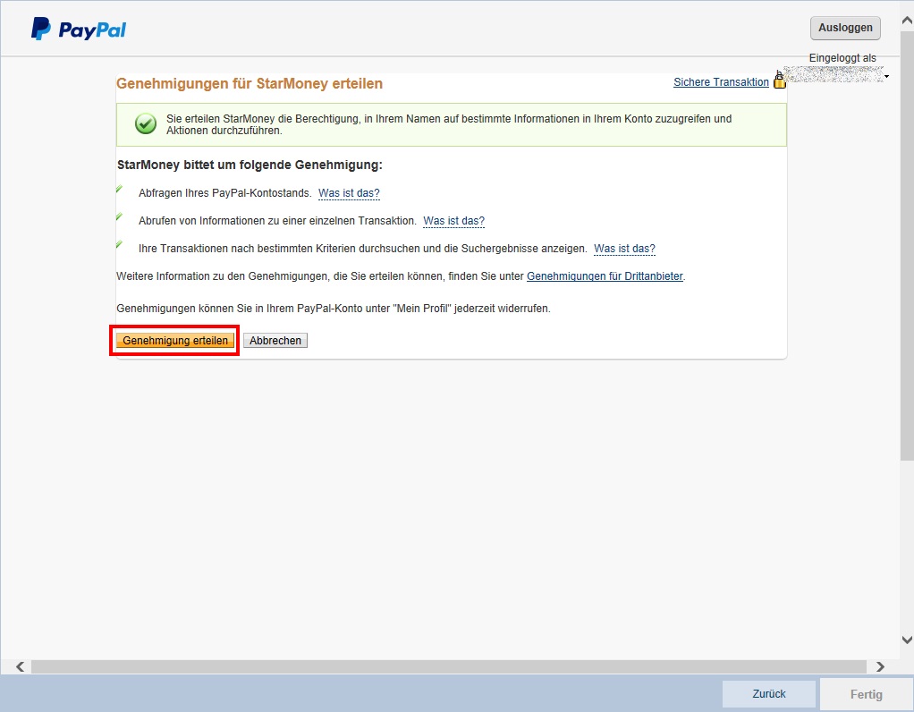Click the green success checkmark icon
Image resolution: width=914 pixels, height=712 pixels.
(146, 123)
